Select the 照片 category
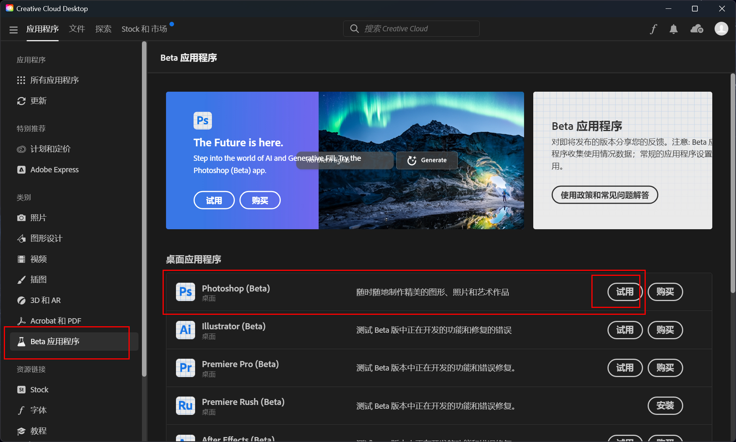Image resolution: width=736 pixels, height=442 pixels. (x=74, y=218)
